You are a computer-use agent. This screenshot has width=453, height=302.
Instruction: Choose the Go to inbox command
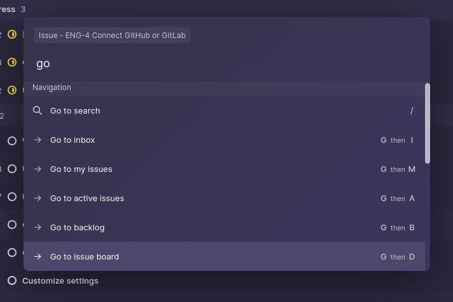point(72,140)
